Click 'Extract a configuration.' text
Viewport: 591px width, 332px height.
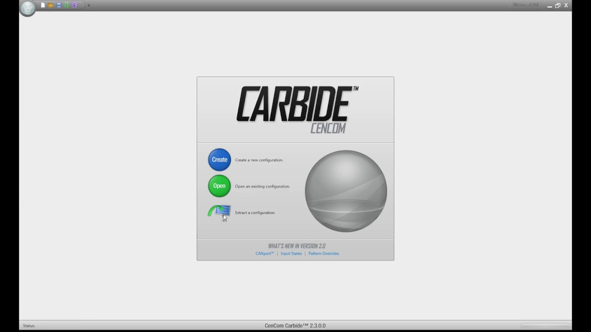click(255, 213)
